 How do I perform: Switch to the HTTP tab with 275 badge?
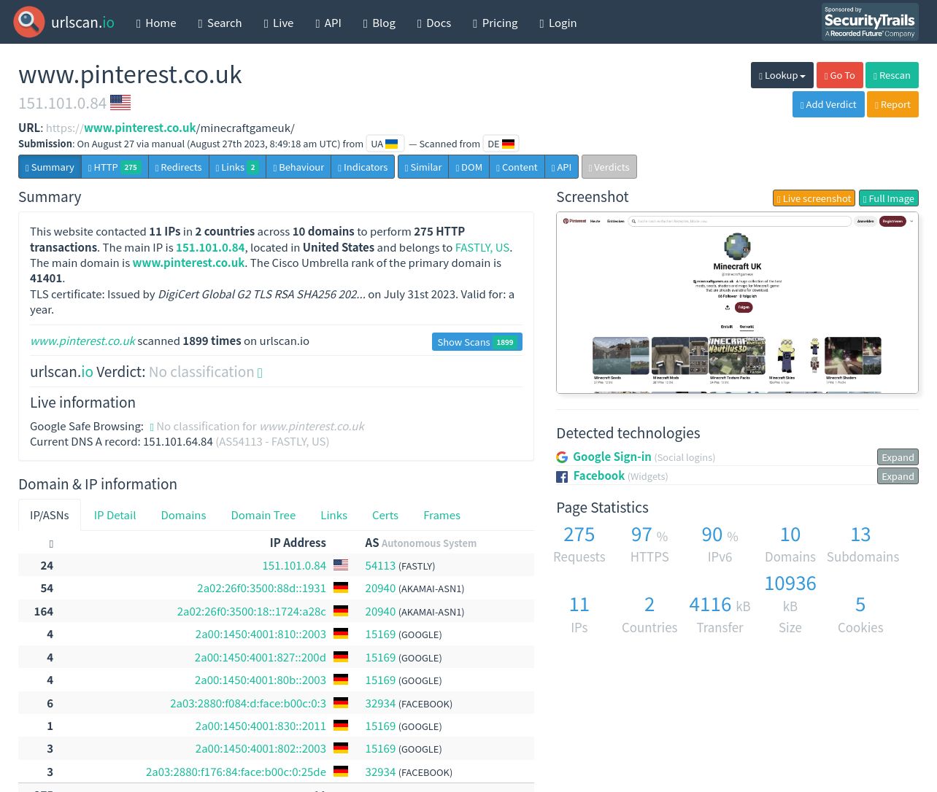click(115, 167)
